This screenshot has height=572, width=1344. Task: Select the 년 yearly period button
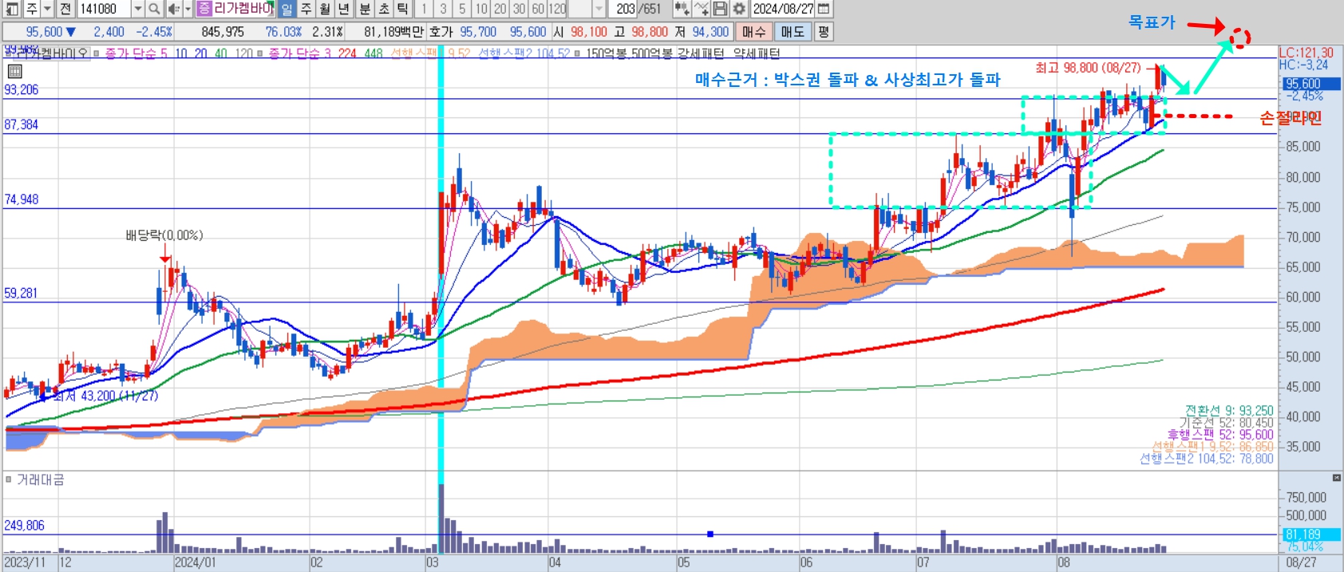click(x=344, y=9)
